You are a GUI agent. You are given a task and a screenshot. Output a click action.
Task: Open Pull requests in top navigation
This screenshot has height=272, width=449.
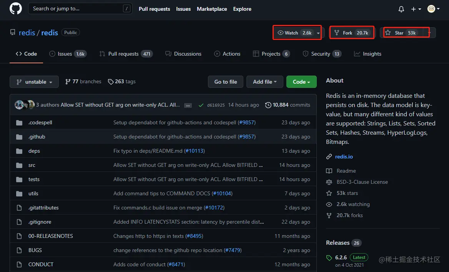pyautogui.click(x=155, y=9)
